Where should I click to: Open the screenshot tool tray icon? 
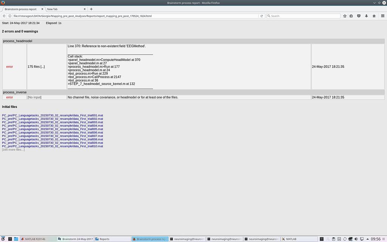pos(339,239)
